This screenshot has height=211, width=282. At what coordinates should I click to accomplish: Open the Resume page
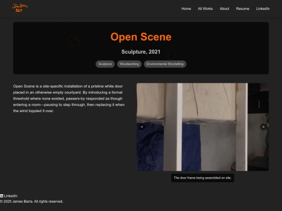pos(243,9)
